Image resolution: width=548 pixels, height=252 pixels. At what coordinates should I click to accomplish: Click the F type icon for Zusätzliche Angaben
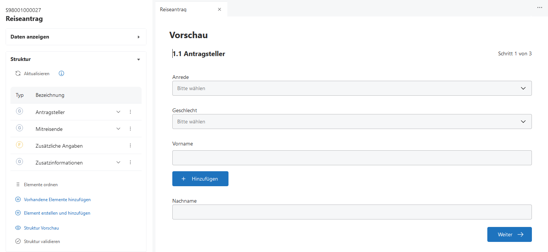(x=19, y=145)
